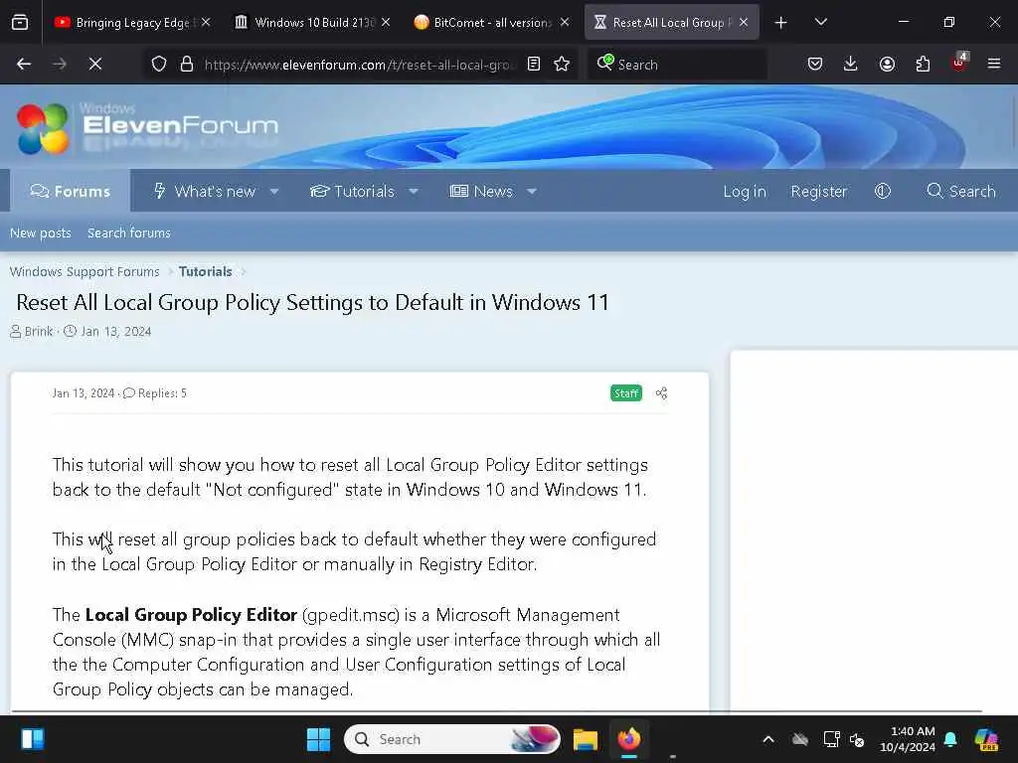
Task: Expand the What's new dropdown arrow
Action: [274, 192]
